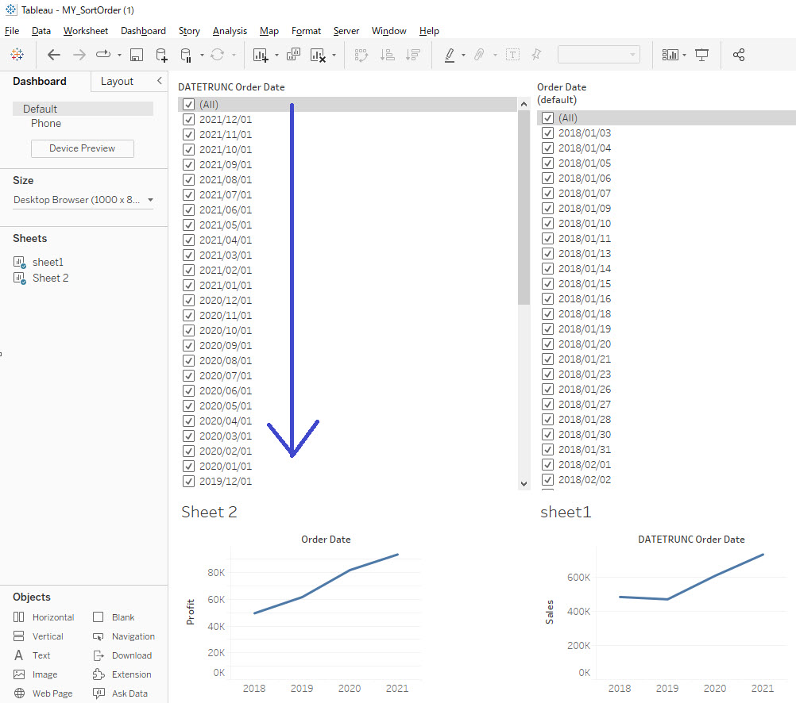Click the Fix Axes pin icon
The height and width of the screenshot is (703, 796).
click(x=536, y=54)
